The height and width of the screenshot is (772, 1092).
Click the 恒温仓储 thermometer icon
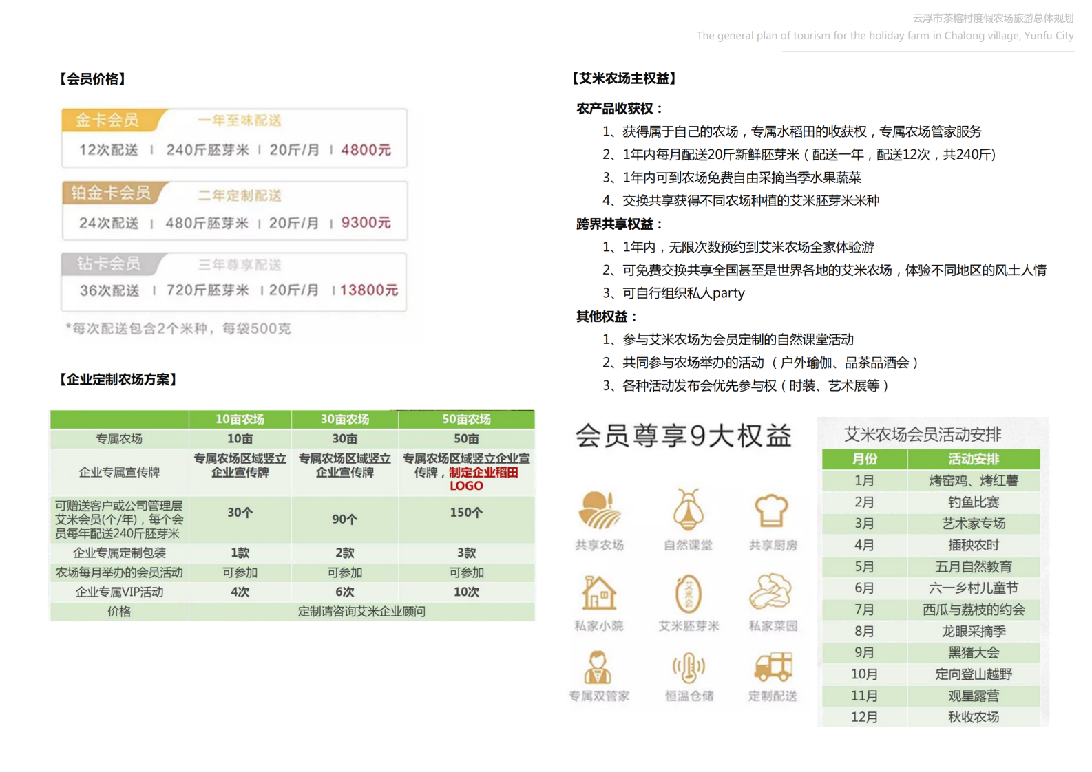click(689, 667)
